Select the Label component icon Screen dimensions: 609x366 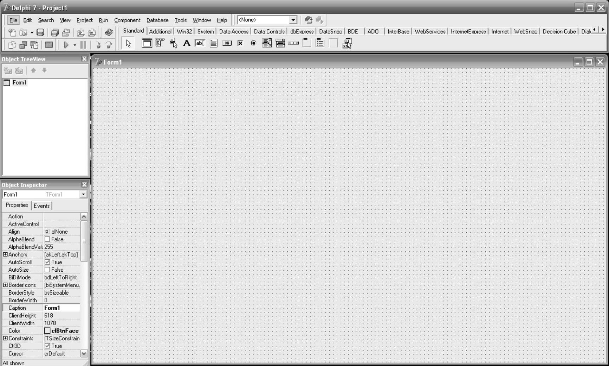(187, 43)
